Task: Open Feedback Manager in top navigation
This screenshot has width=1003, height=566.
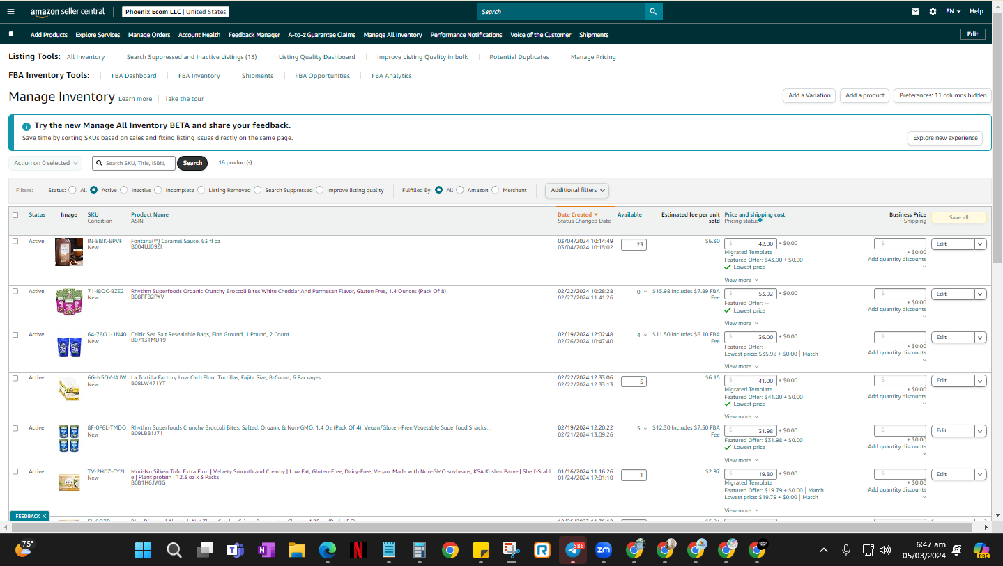Action: [x=254, y=35]
